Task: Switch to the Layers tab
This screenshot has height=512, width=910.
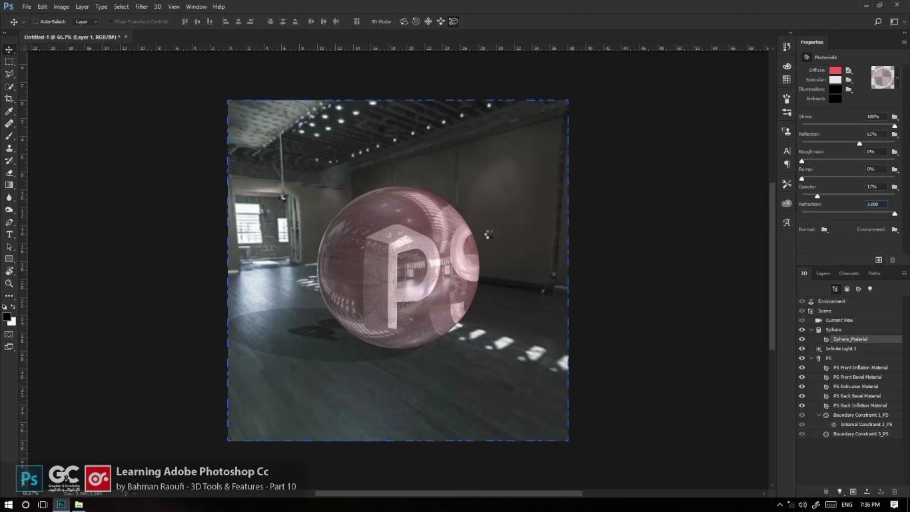Action: pos(823,273)
